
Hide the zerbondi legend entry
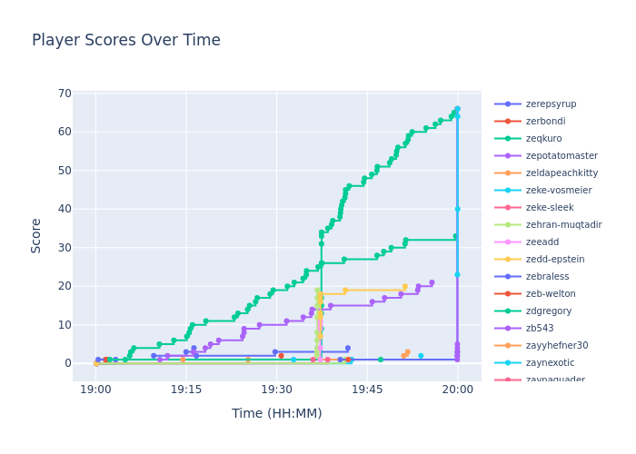click(x=545, y=122)
